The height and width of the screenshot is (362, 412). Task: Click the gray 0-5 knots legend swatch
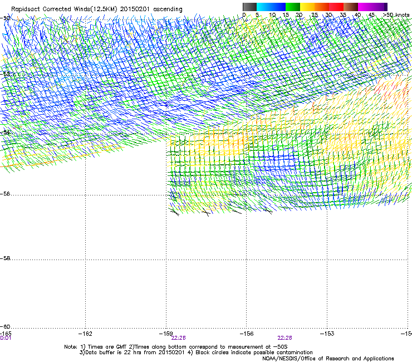[249, 7]
